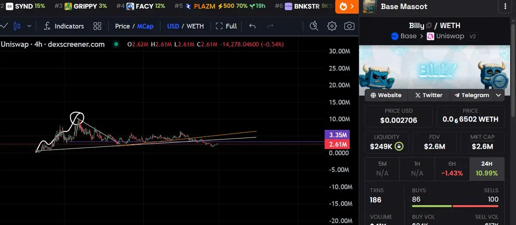Click the GRIPPY token logo

point(68,6)
